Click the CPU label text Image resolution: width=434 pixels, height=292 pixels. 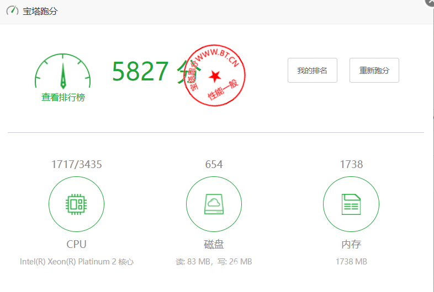click(76, 244)
